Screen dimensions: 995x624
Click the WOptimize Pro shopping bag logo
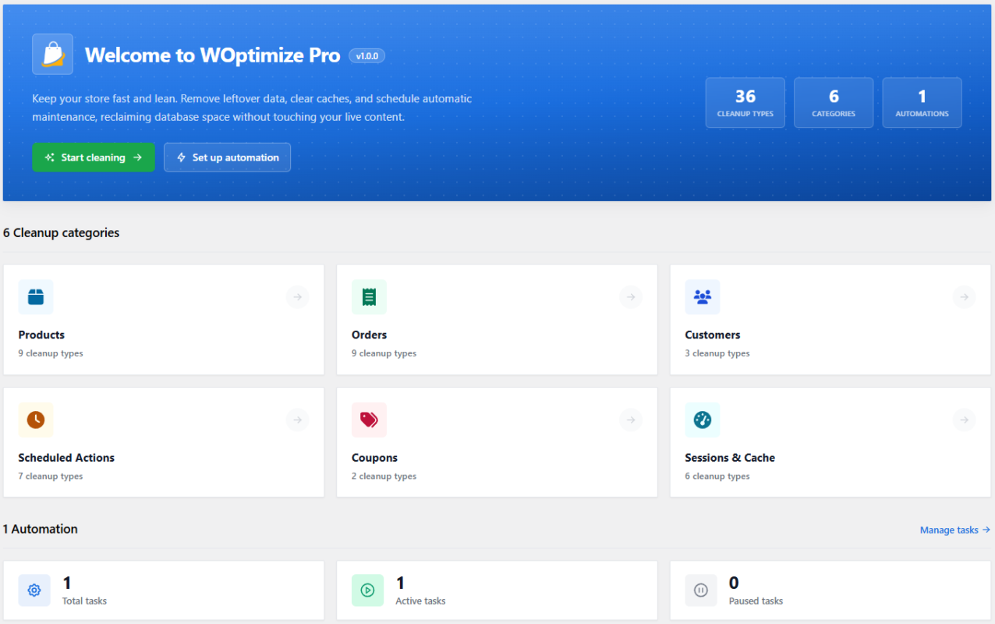click(52, 54)
